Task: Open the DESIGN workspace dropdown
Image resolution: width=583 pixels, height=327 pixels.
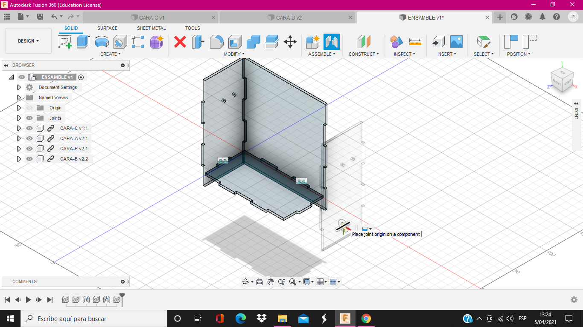Action: [28, 41]
